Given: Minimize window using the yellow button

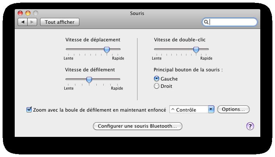Looking at the screenshot, I should coord(28,13).
